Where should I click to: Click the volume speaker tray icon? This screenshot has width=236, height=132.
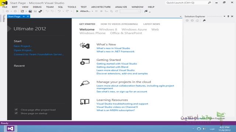click(204, 129)
